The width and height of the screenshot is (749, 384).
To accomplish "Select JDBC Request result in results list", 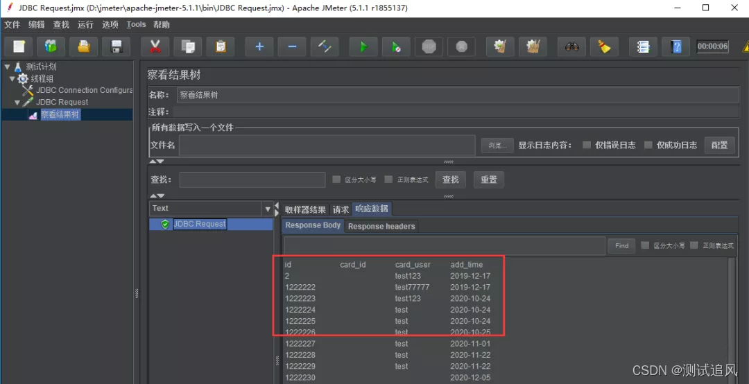I will coord(200,224).
